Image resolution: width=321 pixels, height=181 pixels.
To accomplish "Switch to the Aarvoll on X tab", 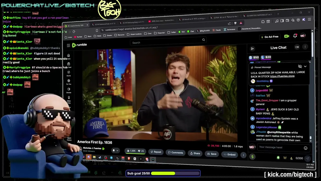I will tap(192, 19).
